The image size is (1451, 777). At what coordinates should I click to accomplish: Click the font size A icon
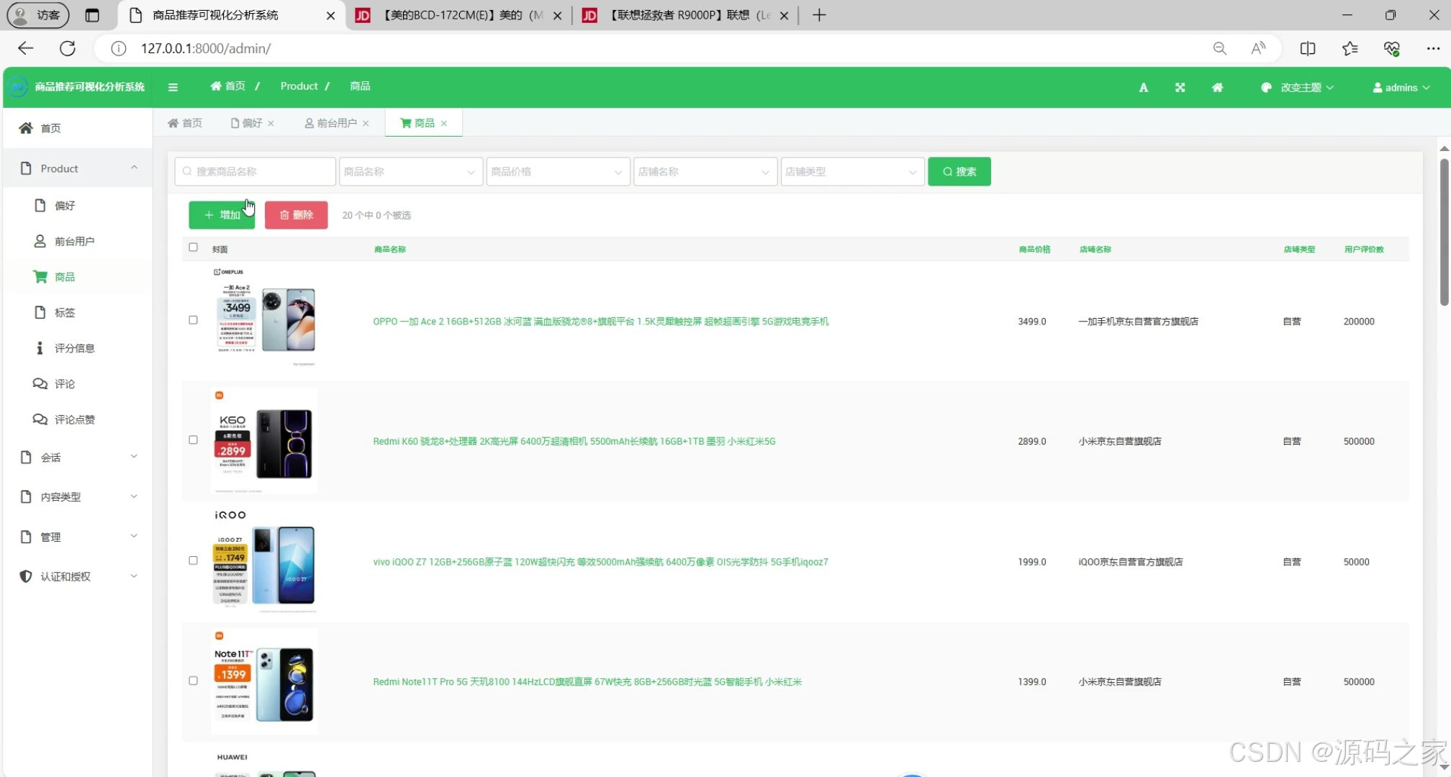pos(1144,88)
